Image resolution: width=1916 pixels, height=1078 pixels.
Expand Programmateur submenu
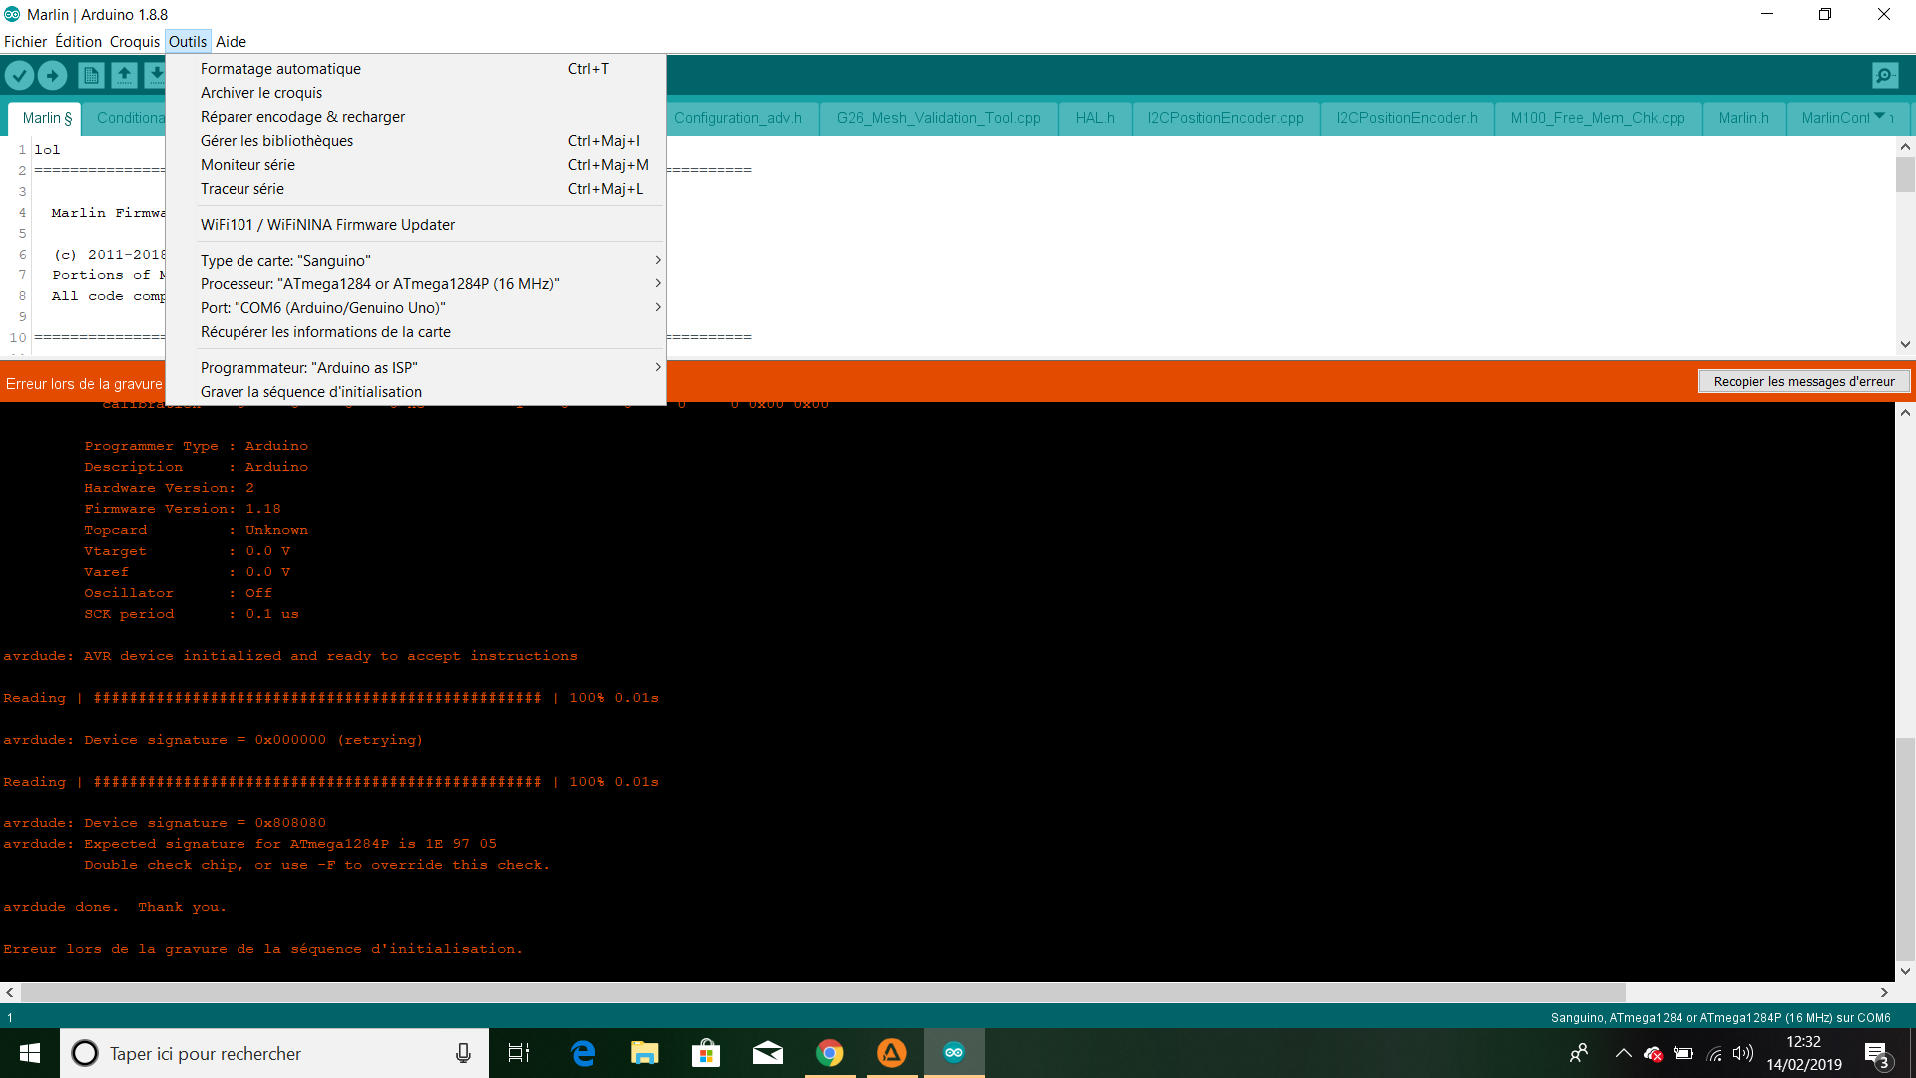415,368
